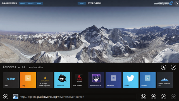Click the ABOUT menu item
179x101 pixels.
[x=23, y=3]
